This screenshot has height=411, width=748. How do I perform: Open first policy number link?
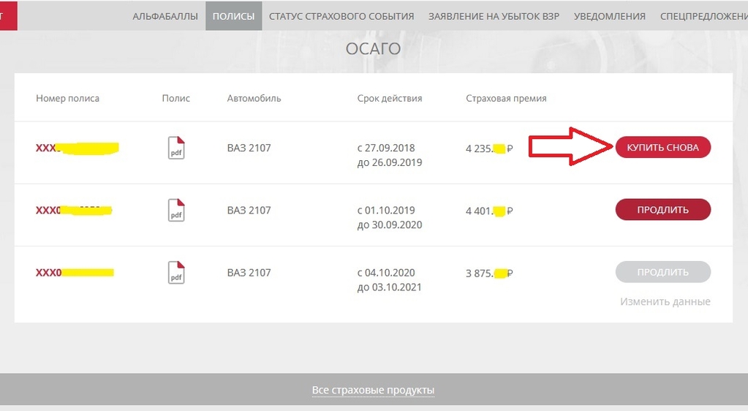click(x=78, y=148)
